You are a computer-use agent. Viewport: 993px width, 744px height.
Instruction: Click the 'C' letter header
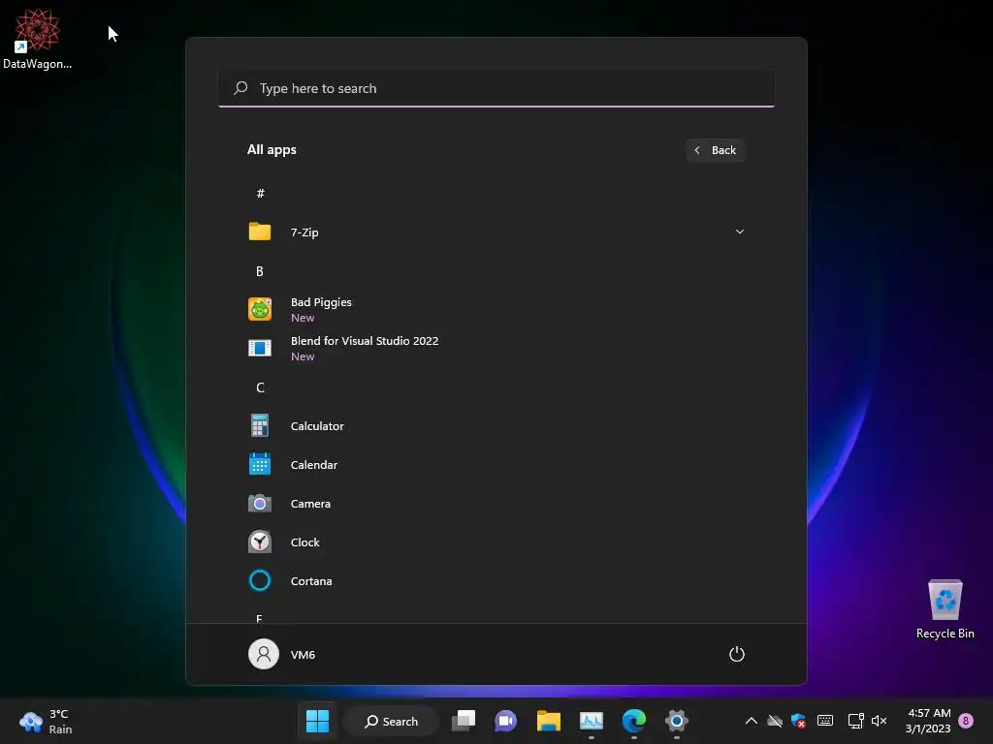(x=260, y=387)
